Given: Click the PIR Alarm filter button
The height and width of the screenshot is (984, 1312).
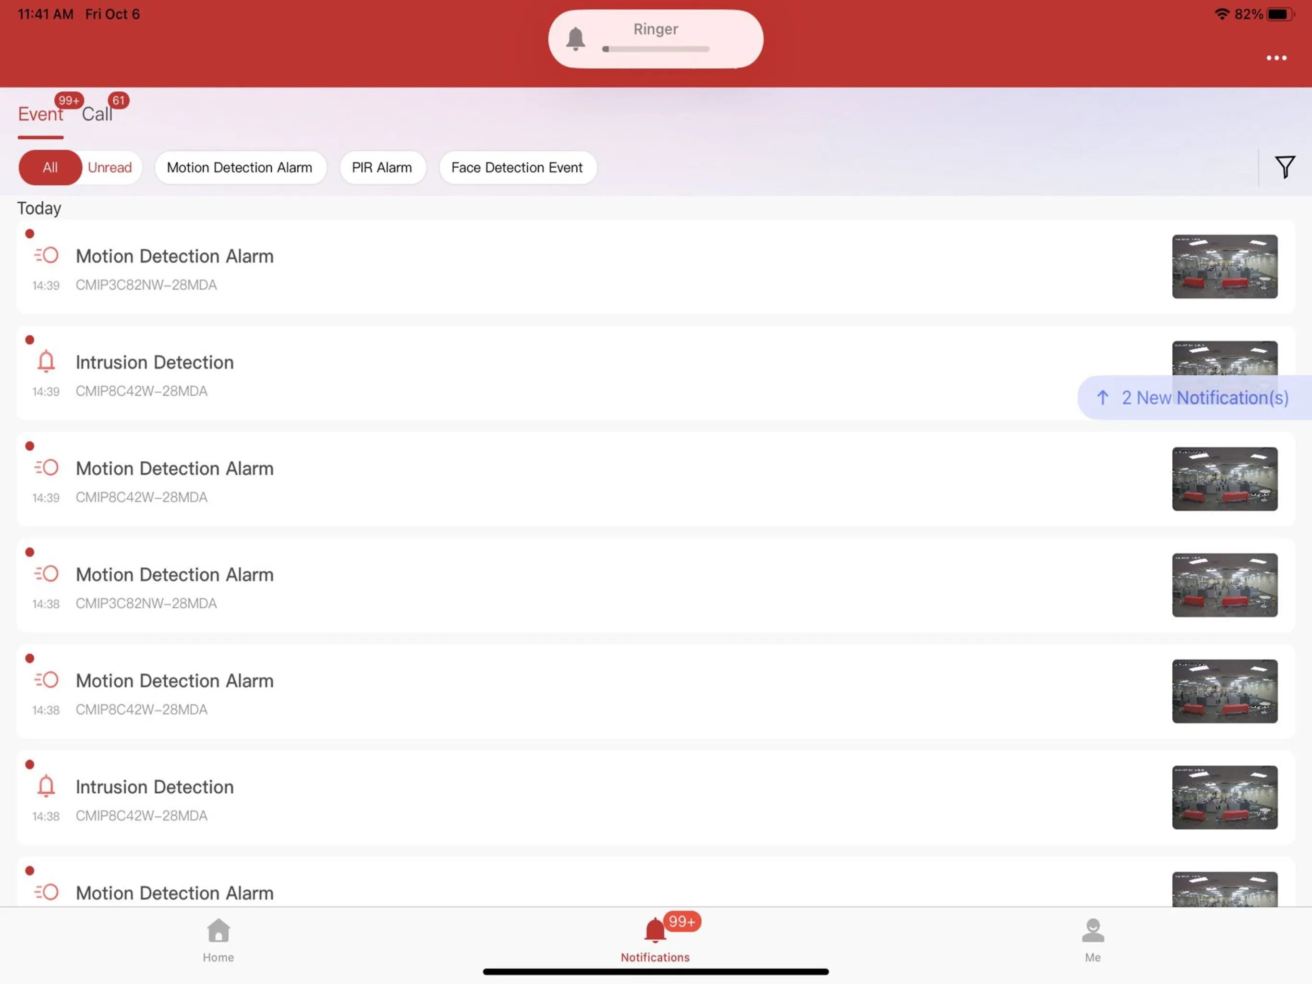Looking at the screenshot, I should click(x=382, y=166).
